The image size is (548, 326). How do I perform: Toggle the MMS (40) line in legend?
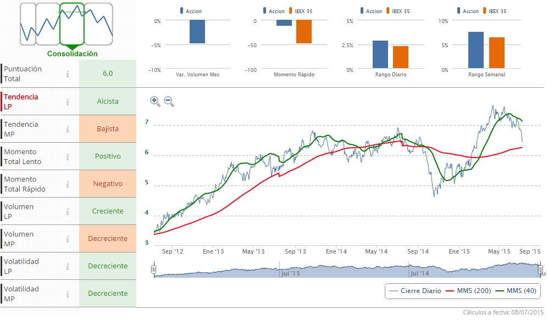[514, 291]
